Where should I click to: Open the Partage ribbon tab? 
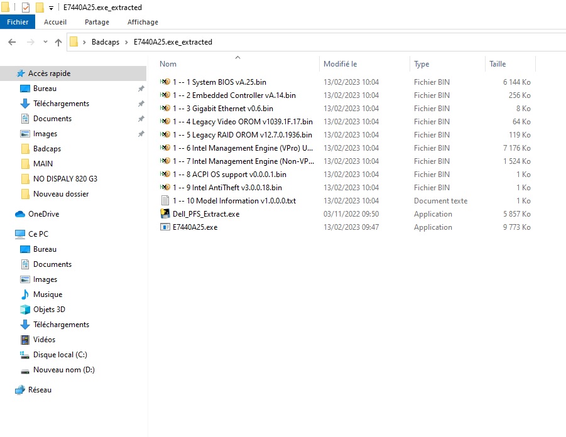(x=97, y=22)
